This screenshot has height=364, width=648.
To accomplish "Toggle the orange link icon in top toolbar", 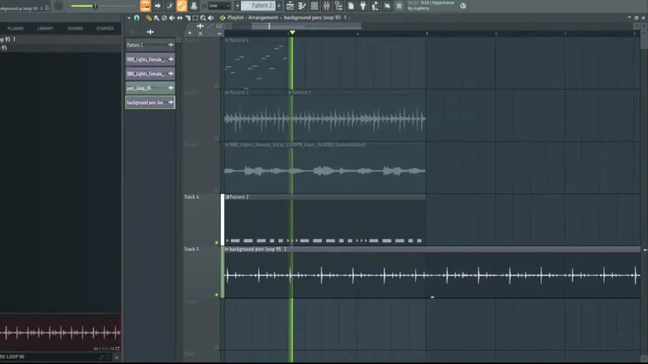I will tap(182, 6).
